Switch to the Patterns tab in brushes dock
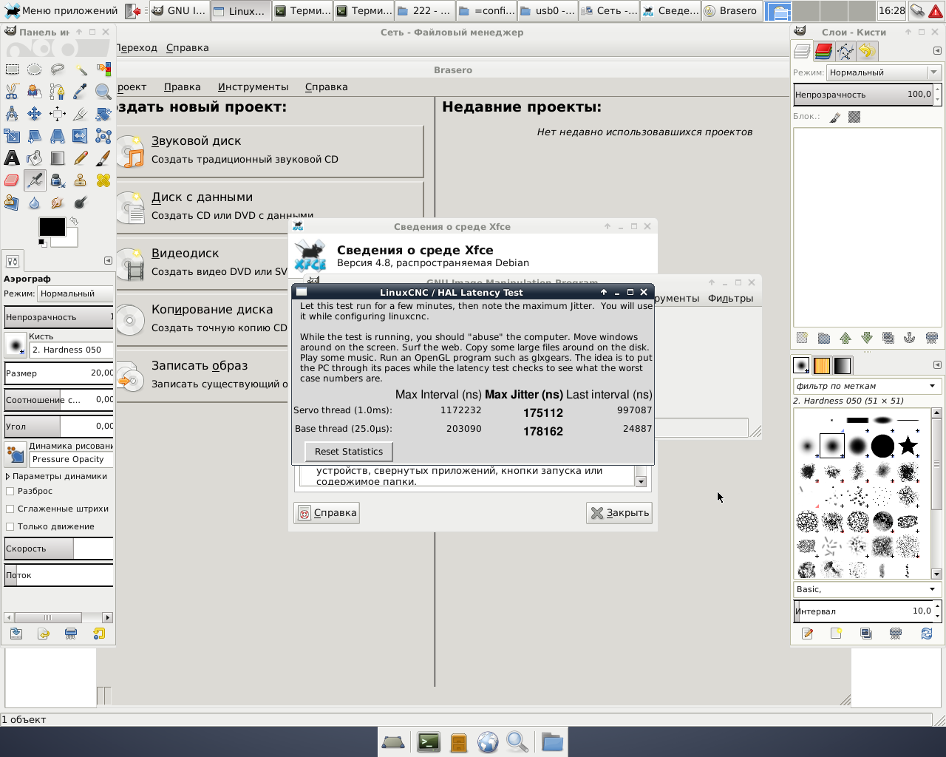This screenshot has width=946, height=757. [x=822, y=365]
